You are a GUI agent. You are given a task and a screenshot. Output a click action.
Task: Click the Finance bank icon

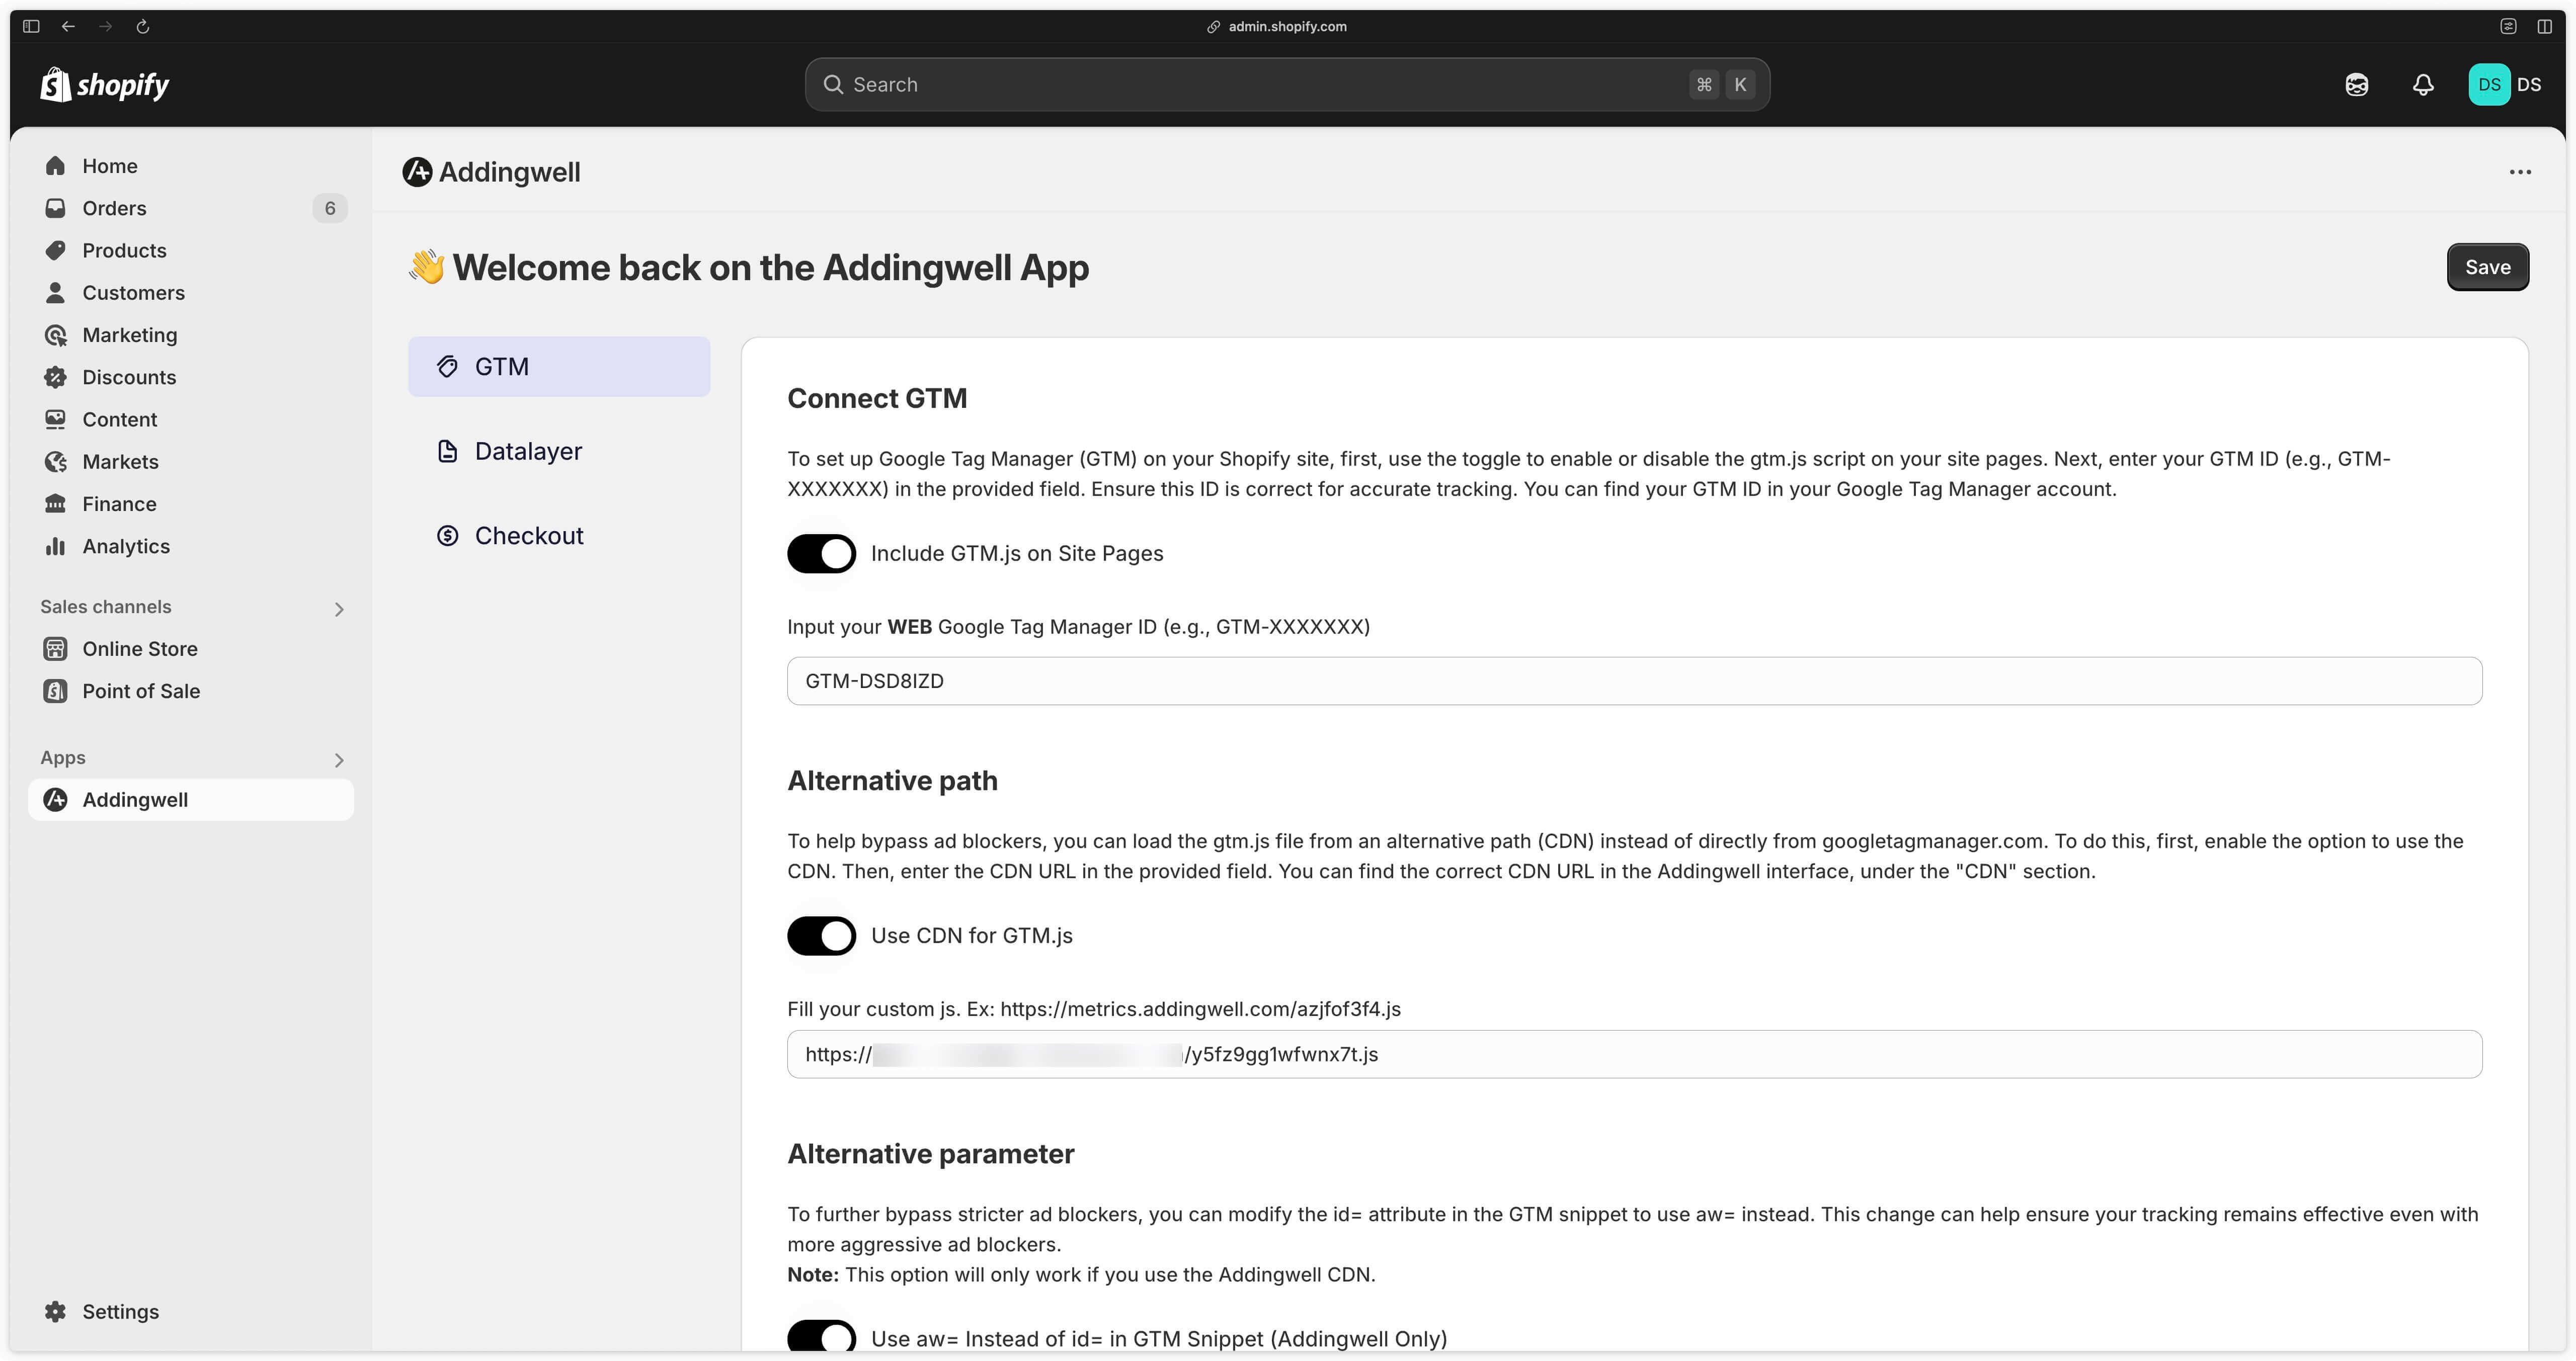56,503
